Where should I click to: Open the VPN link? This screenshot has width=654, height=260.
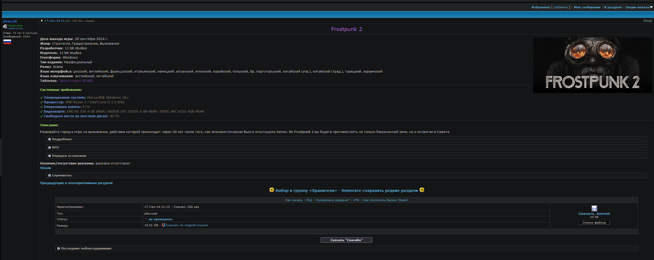(356, 200)
